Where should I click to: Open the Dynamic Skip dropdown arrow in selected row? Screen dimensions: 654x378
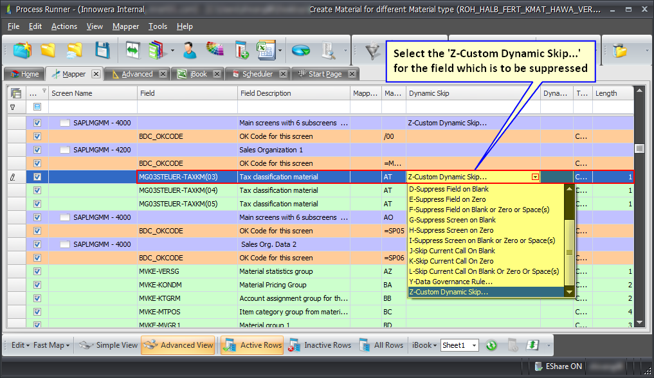pyautogui.click(x=535, y=177)
